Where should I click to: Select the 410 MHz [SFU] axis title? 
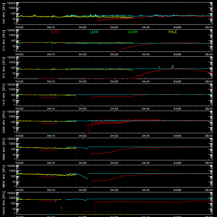pos(4,41)
